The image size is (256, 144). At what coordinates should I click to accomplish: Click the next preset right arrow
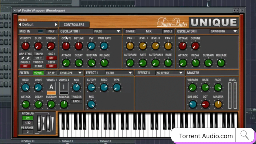[x=56, y=24]
